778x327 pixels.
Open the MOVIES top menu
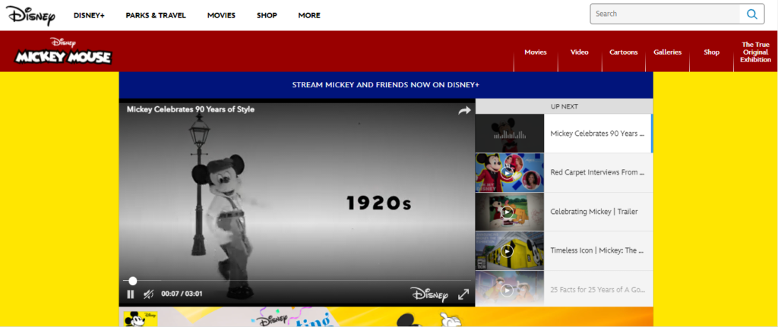click(x=221, y=15)
